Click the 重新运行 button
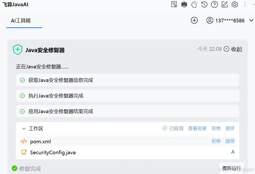The image size is (255, 174). [231, 168]
